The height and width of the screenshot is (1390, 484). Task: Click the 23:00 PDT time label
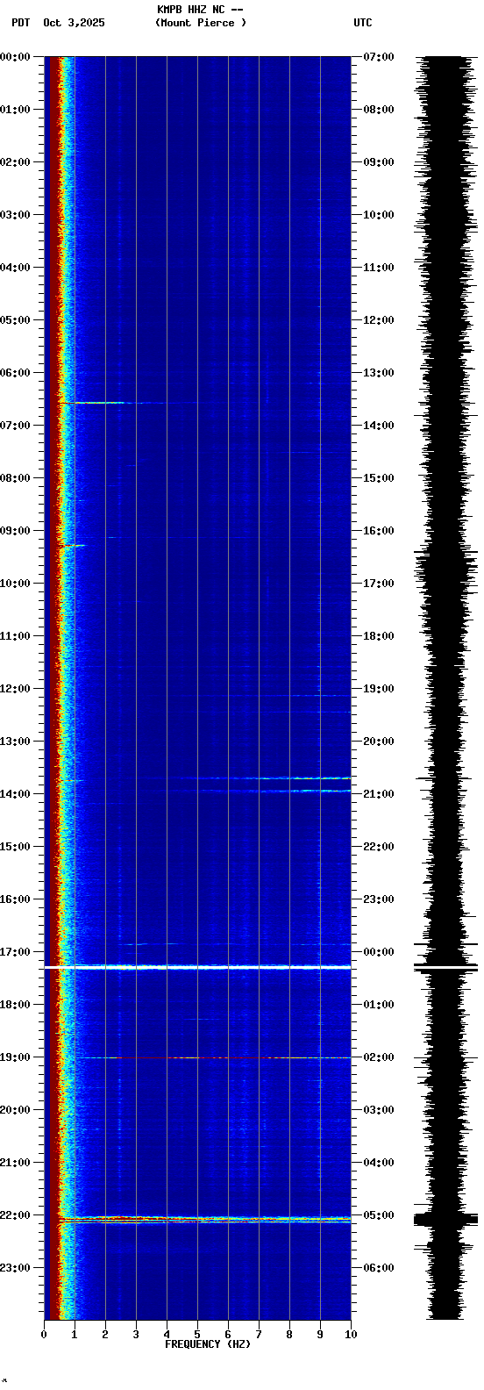[x=15, y=1268]
